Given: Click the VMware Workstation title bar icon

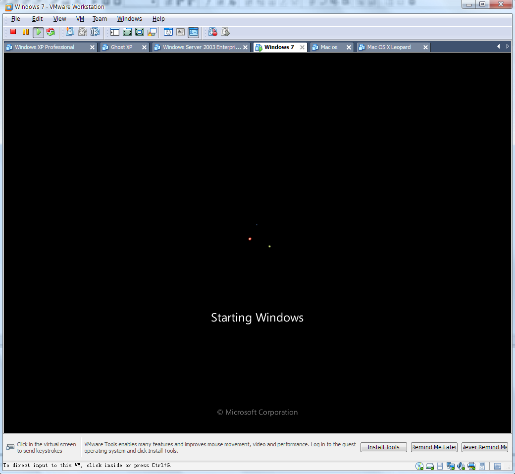Looking at the screenshot, I should pyautogui.click(x=8, y=7).
